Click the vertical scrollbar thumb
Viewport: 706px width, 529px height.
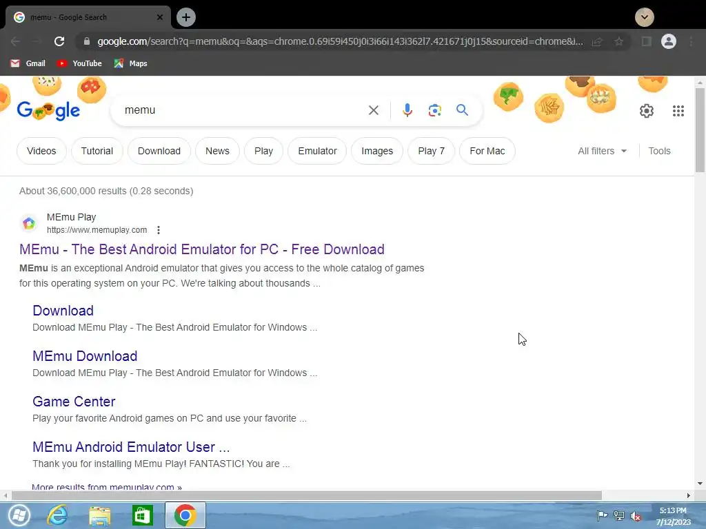[699, 130]
